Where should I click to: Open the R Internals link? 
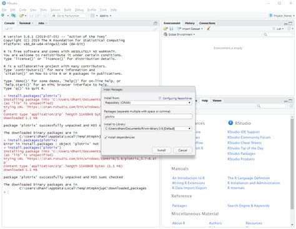click(x=236, y=188)
